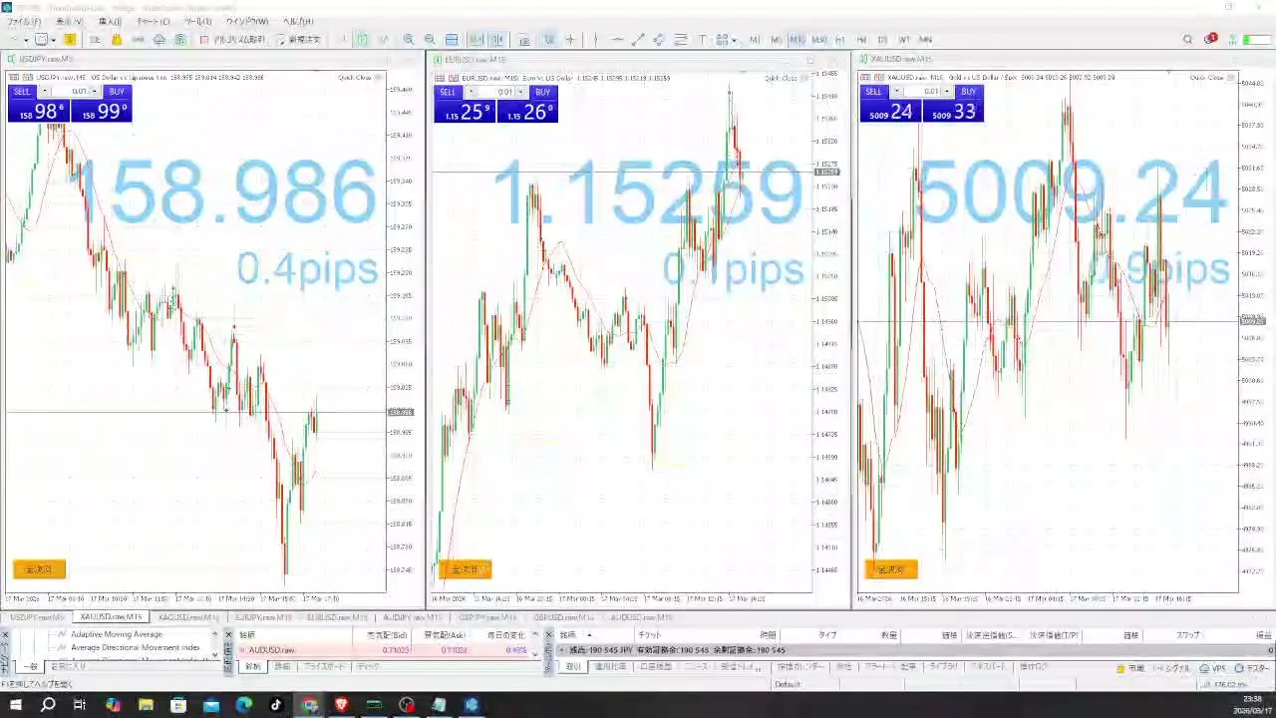Image resolution: width=1276 pixels, height=718 pixels.
Task: Open the drawing objects dropdown arrow
Action: (735, 40)
